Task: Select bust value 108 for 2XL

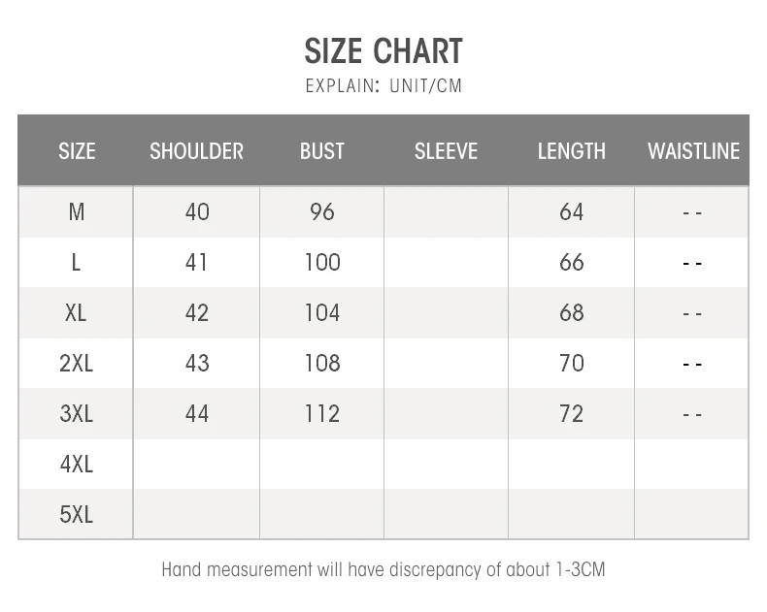Action: (321, 364)
